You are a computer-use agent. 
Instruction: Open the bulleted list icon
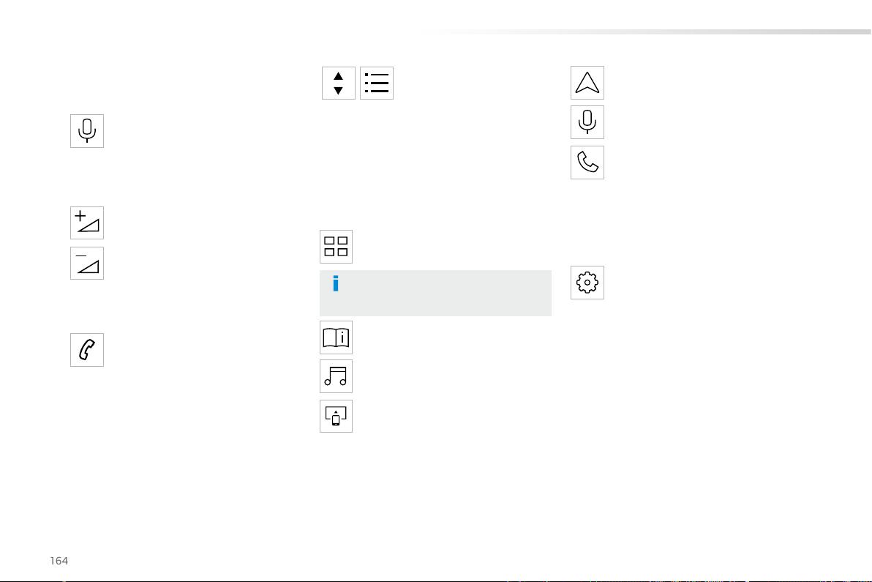pos(377,83)
